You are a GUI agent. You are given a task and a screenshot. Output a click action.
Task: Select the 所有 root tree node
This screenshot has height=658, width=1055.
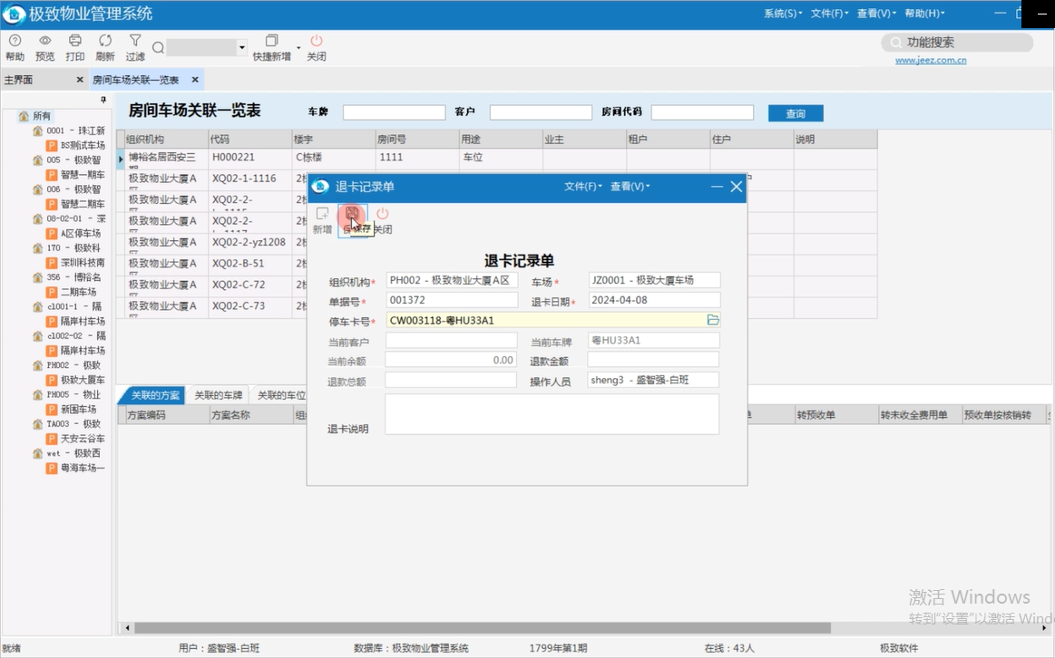pos(42,116)
